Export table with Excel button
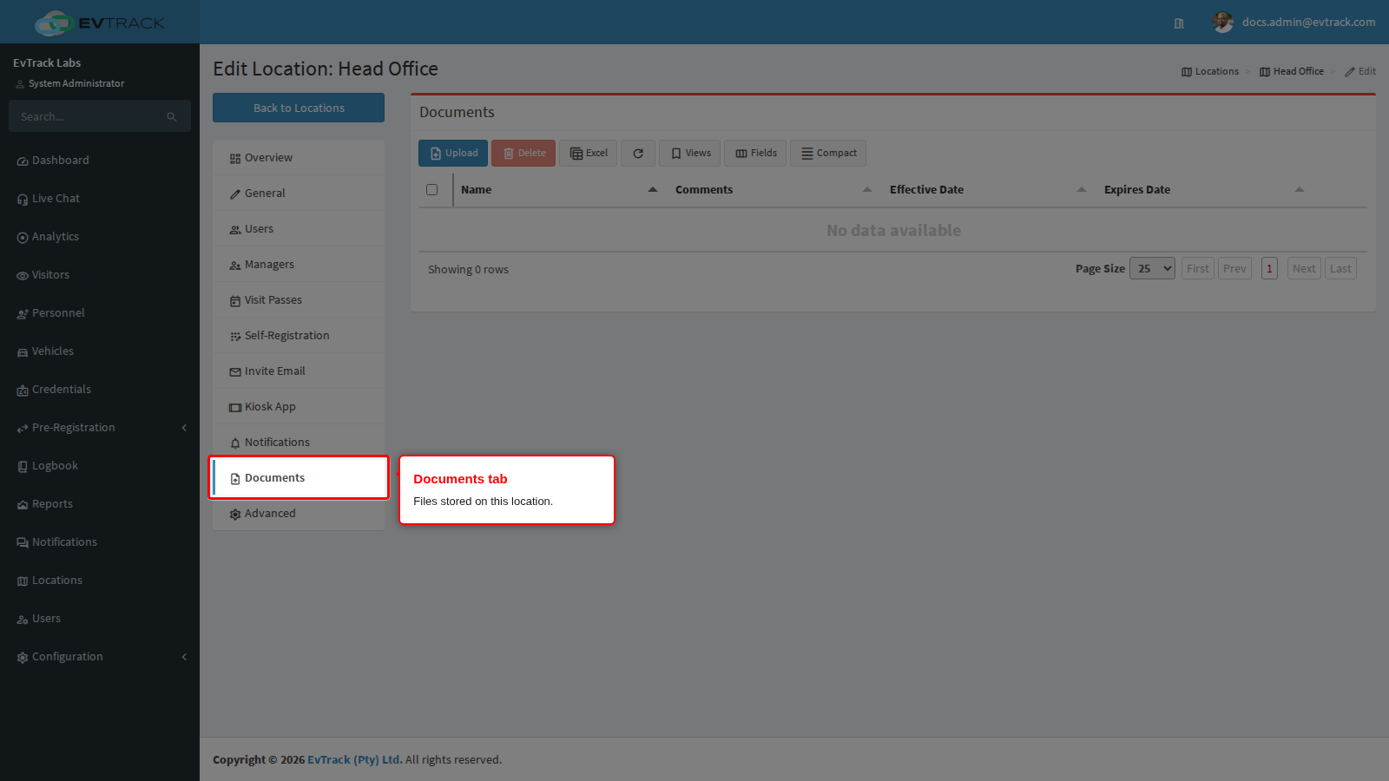 589,154
